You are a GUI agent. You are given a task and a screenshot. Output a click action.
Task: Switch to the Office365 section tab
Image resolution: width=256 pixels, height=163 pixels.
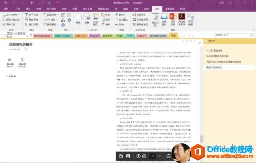[81, 36]
